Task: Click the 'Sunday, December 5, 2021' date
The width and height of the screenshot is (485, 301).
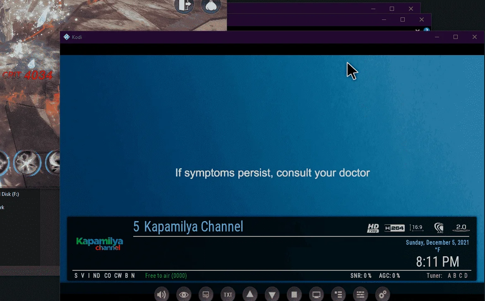Action: click(x=437, y=243)
